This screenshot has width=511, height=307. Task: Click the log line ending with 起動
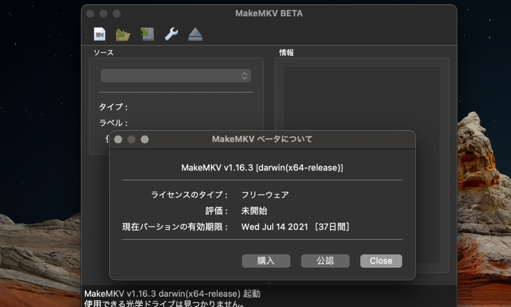172,294
